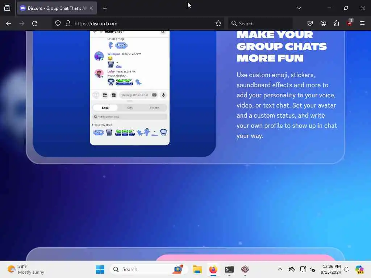Screen dimensions: 371x278
Task: Open the clock showing 12:36 PM
Action: click(x=331, y=269)
